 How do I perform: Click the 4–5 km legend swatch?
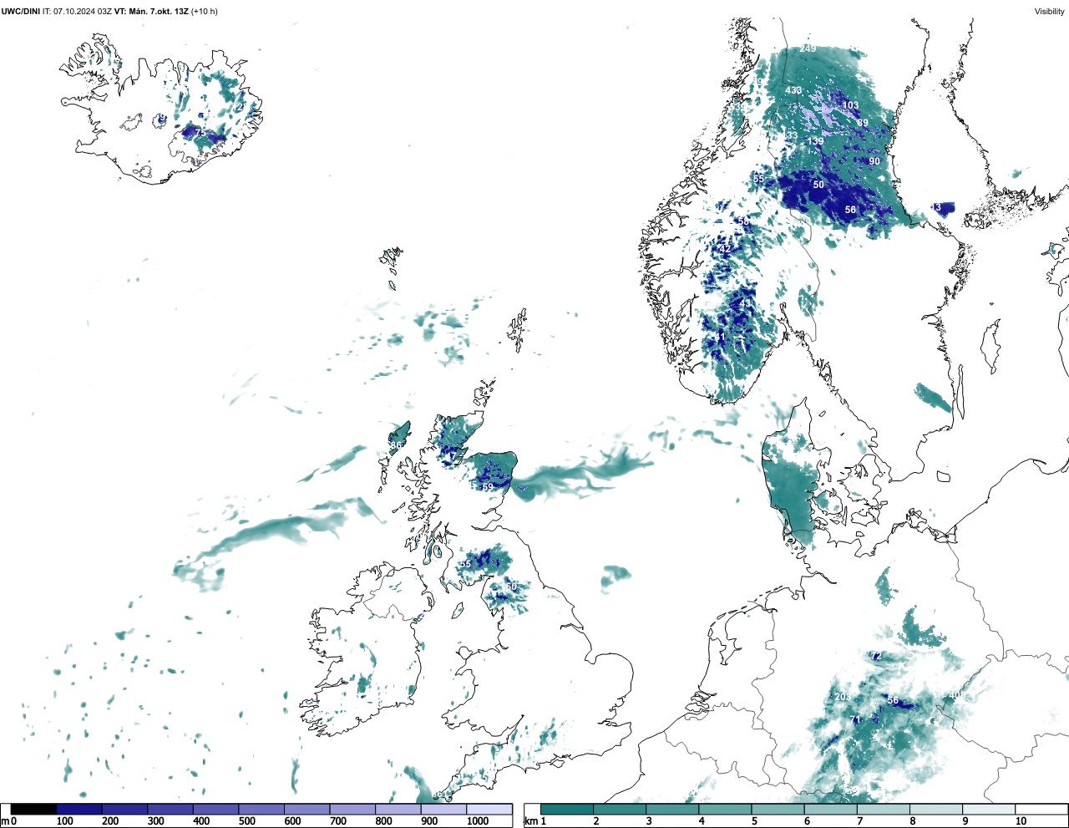click(725, 809)
